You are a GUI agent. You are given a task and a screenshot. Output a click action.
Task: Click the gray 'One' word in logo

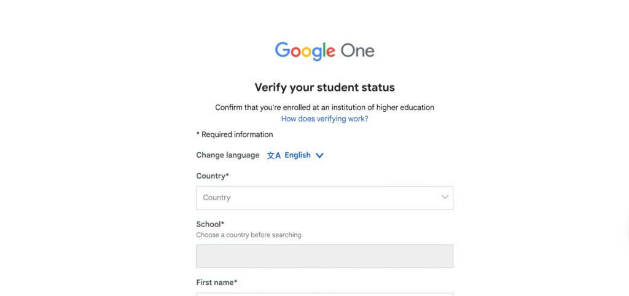(x=357, y=51)
